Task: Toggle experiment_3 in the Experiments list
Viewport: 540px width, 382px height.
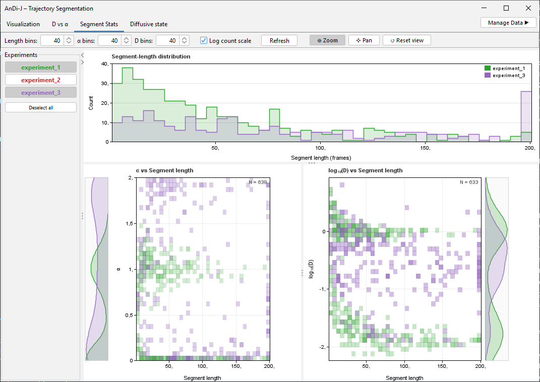Action: (x=41, y=93)
